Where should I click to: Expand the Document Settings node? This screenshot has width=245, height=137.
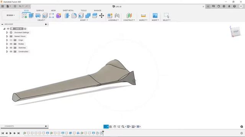pyautogui.click(x=7, y=32)
